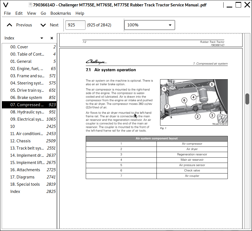
Task: Click the Next button label
Action: coord(54,25)
